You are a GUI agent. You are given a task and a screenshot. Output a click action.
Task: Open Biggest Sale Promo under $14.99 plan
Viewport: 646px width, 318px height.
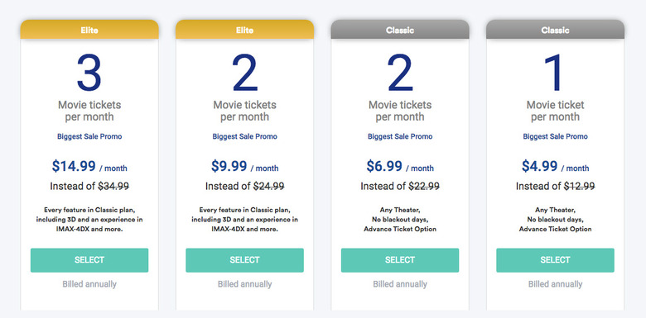[89, 136]
